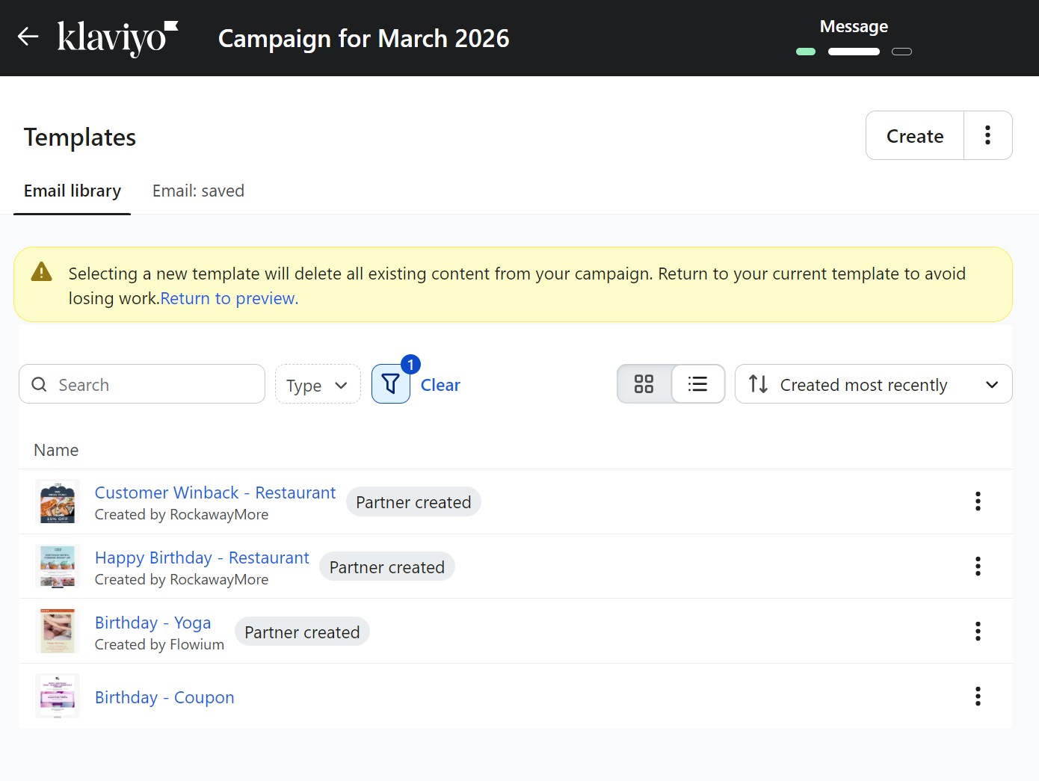Click the sort arrows icon
Viewport: 1039px width, 781px height.
(x=758, y=384)
